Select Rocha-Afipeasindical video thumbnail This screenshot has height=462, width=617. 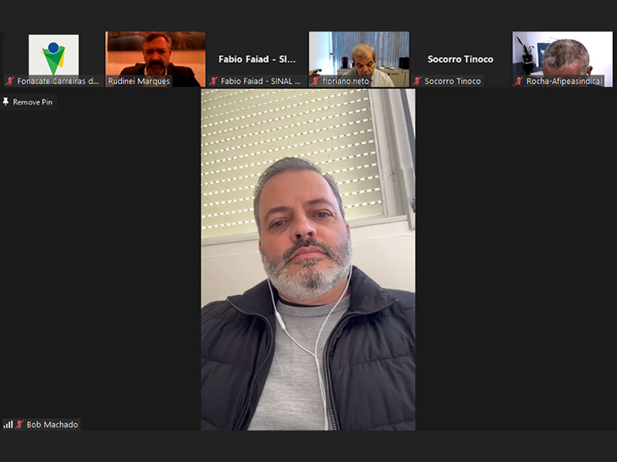point(562,52)
